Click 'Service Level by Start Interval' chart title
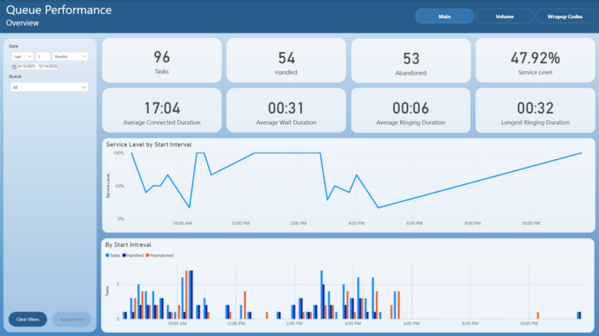The image size is (599, 336). (x=149, y=144)
